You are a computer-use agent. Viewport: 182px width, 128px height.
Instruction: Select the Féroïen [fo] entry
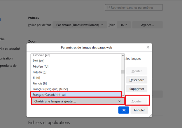click(41, 66)
